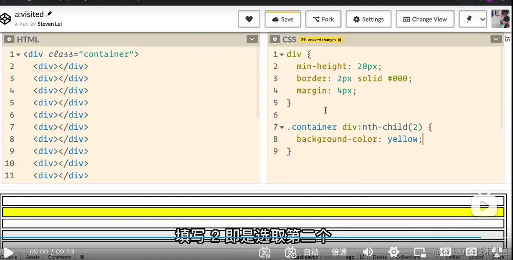Collapse HTML container div fold arrow
Image resolution: width=513 pixels, height=260 pixels.
tap(19, 55)
